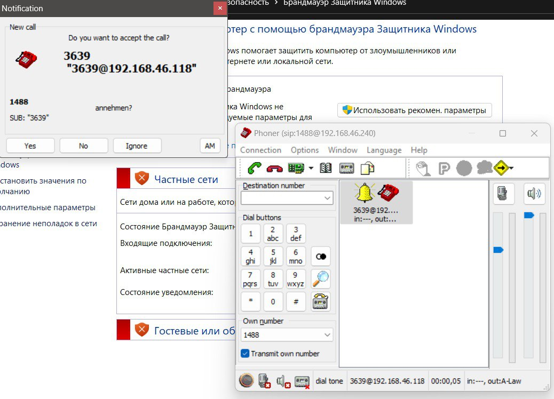
Task: Click the loudspeaker icon above the volume sliders
Action: tap(534, 194)
